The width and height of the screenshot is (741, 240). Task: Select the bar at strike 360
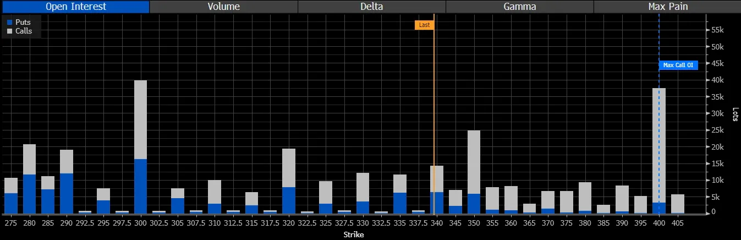click(x=511, y=200)
